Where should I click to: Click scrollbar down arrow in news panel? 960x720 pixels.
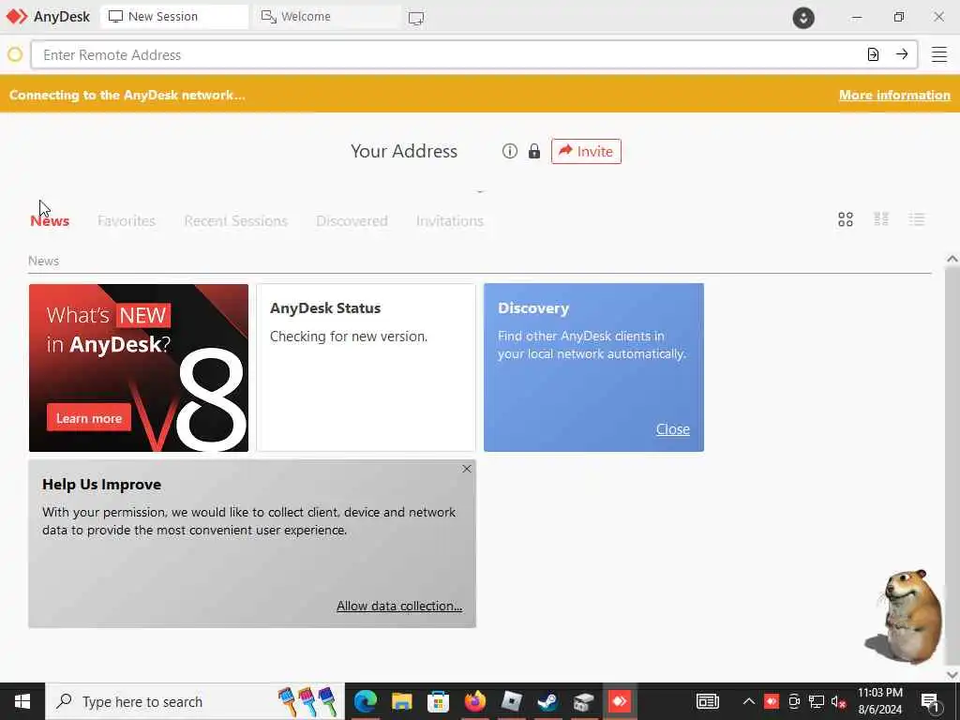click(952, 674)
